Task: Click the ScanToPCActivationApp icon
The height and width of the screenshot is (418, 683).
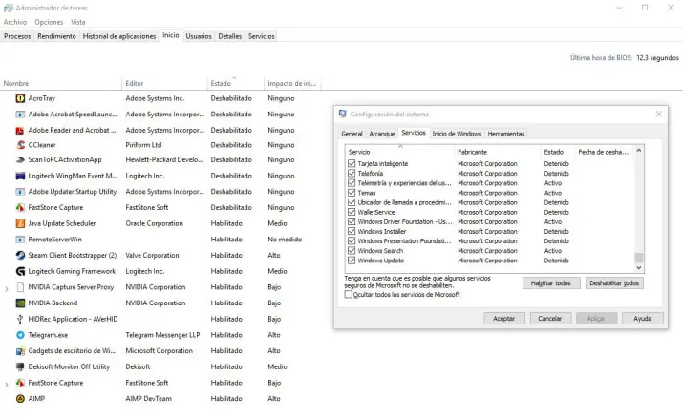Action: (20, 159)
